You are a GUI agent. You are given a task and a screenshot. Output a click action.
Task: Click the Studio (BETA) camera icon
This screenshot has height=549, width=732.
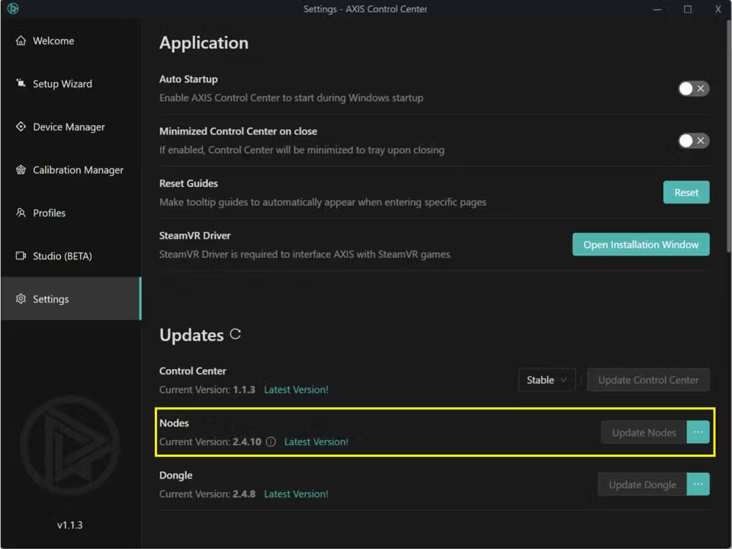click(21, 256)
